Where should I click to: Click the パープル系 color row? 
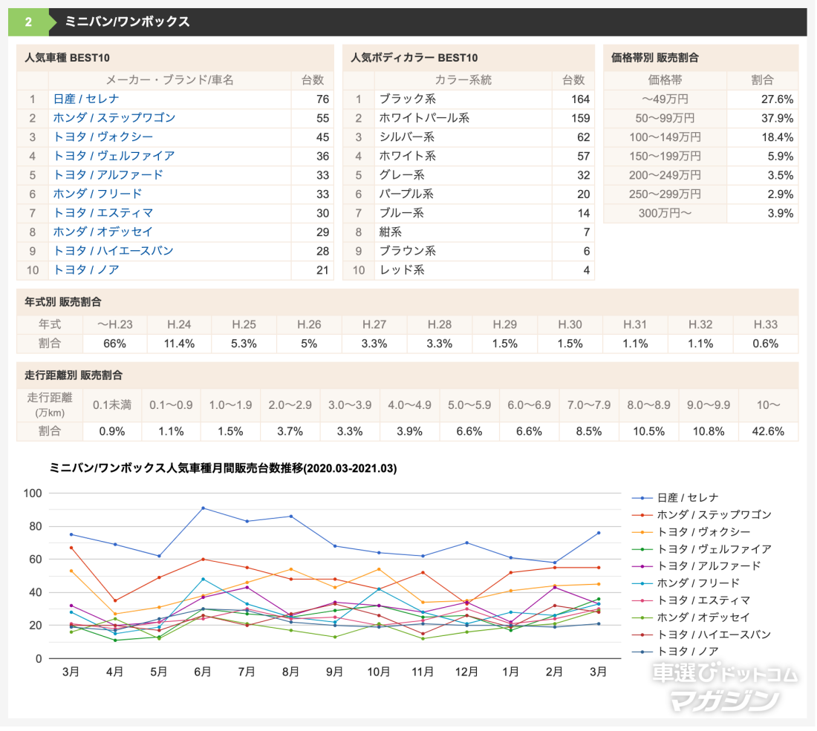tap(469, 194)
